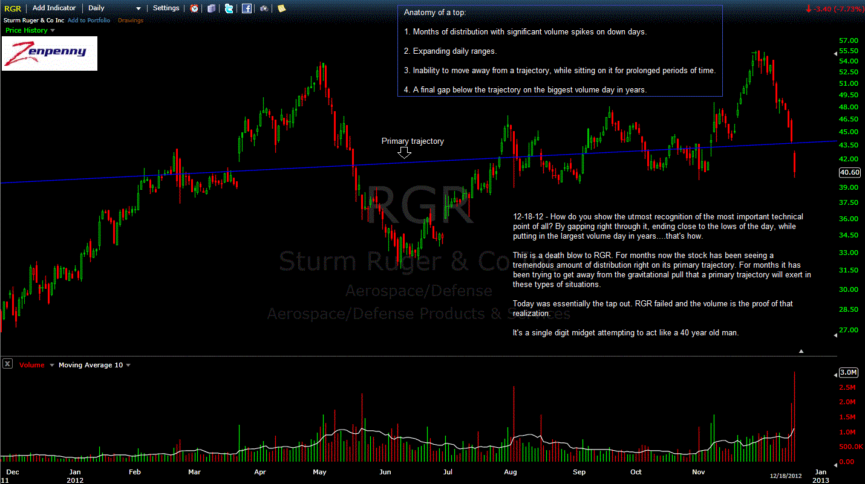Image resolution: width=865 pixels, height=484 pixels.
Task: Click the 51.00 price axis label
Action: pyautogui.click(x=848, y=83)
